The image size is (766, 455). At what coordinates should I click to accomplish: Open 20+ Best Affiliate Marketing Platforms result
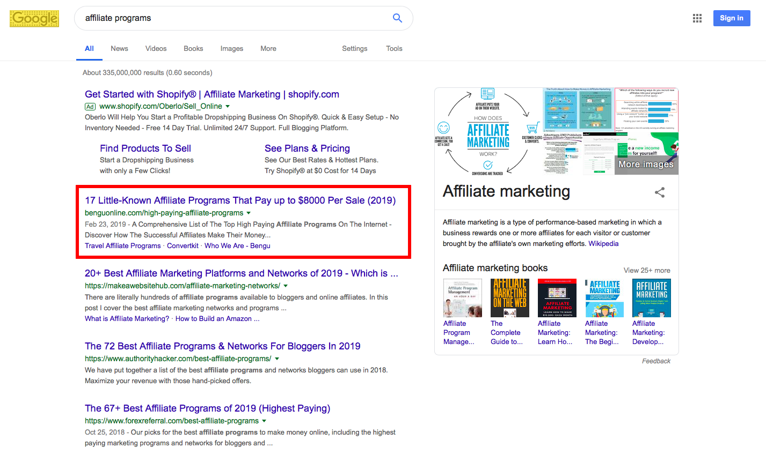click(242, 273)
